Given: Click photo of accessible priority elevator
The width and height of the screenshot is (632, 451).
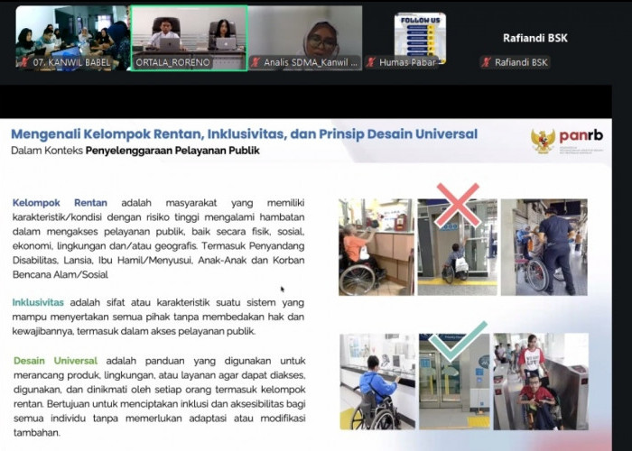Looking at the screenshot, I should 455,382.
